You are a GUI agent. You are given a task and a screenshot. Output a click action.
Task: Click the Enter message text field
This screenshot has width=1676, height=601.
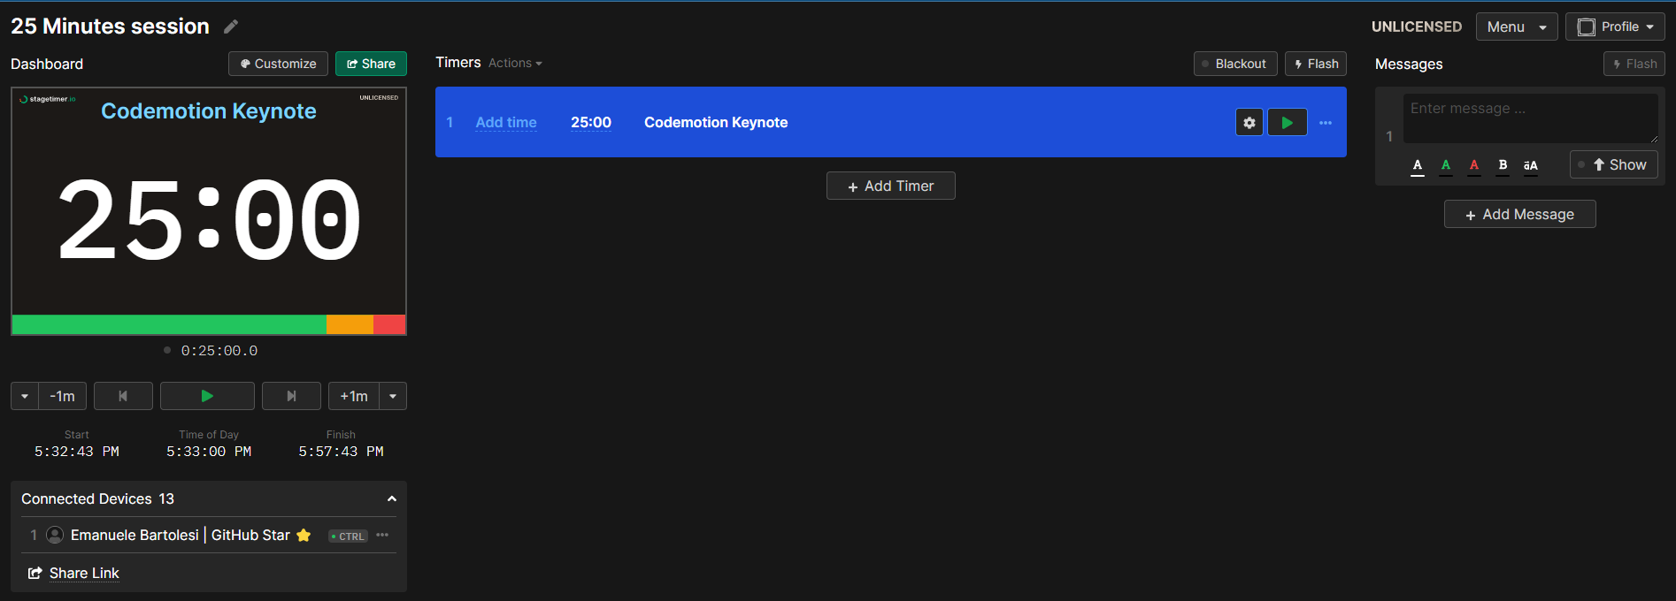tap(1529, 118)
